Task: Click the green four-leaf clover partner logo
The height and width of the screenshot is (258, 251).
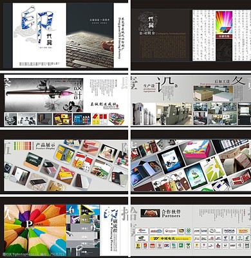Action: pyautogui.click(x=189, y=231)
